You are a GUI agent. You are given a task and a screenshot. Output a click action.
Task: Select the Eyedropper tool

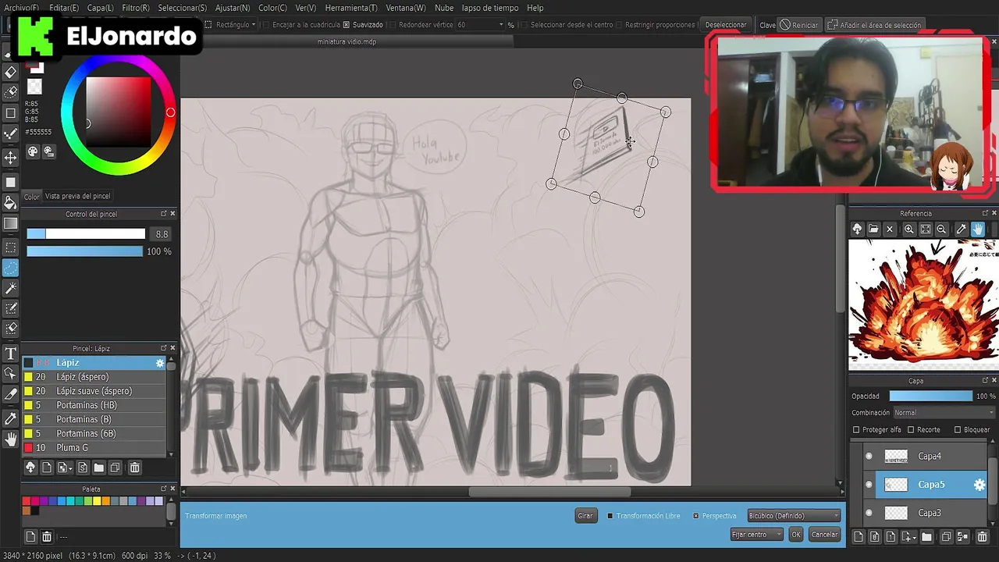[11, 419]
